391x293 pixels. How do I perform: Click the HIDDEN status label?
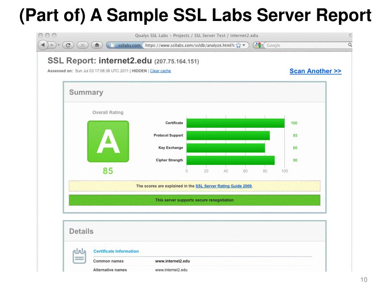[139, 71]
